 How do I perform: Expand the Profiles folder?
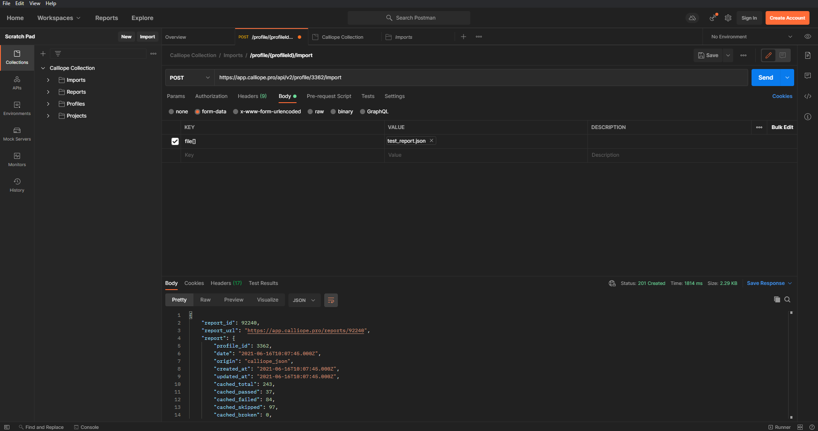48,104
